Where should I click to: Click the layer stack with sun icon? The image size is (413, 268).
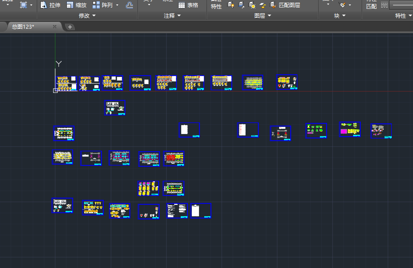tap(252, 5)
